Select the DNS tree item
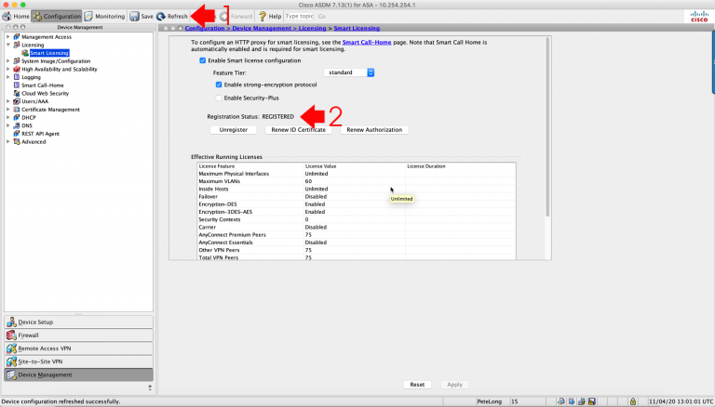 pyautogui.click(x=27, y=125)
